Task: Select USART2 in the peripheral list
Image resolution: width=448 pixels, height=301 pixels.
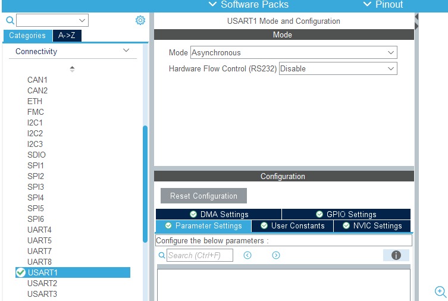Action: click(42, 283)
